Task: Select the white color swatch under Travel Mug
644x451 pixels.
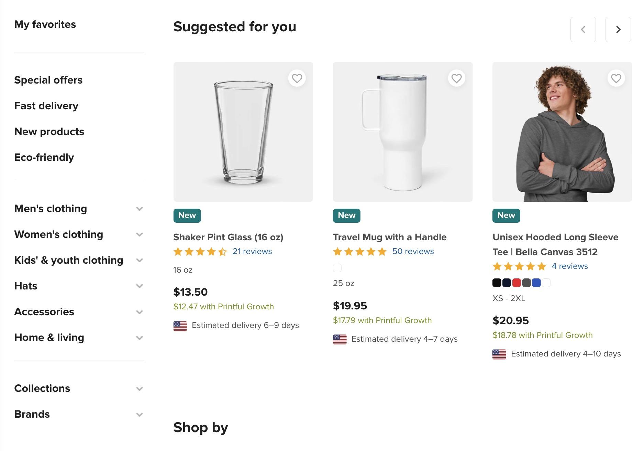Action: point(337,268)
